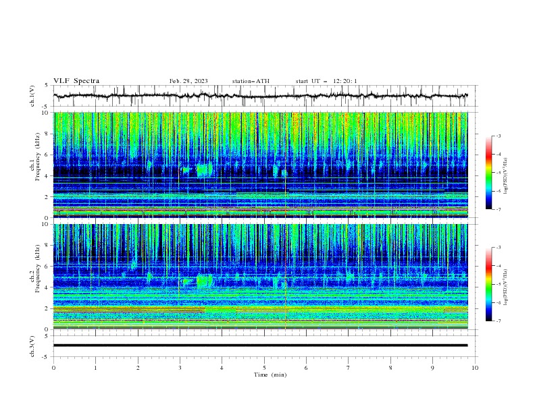Click the "-5" tick on ch.1(V) axis
This screenshot has width=535, height=413.
pos(46,107)
